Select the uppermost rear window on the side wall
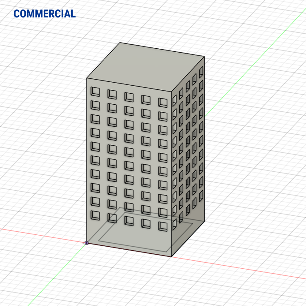Screen dimensions: 306x306 [201, 72]
